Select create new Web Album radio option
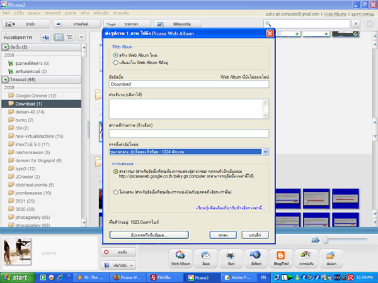Screen dimensions: 378x283 pos(116,55)
